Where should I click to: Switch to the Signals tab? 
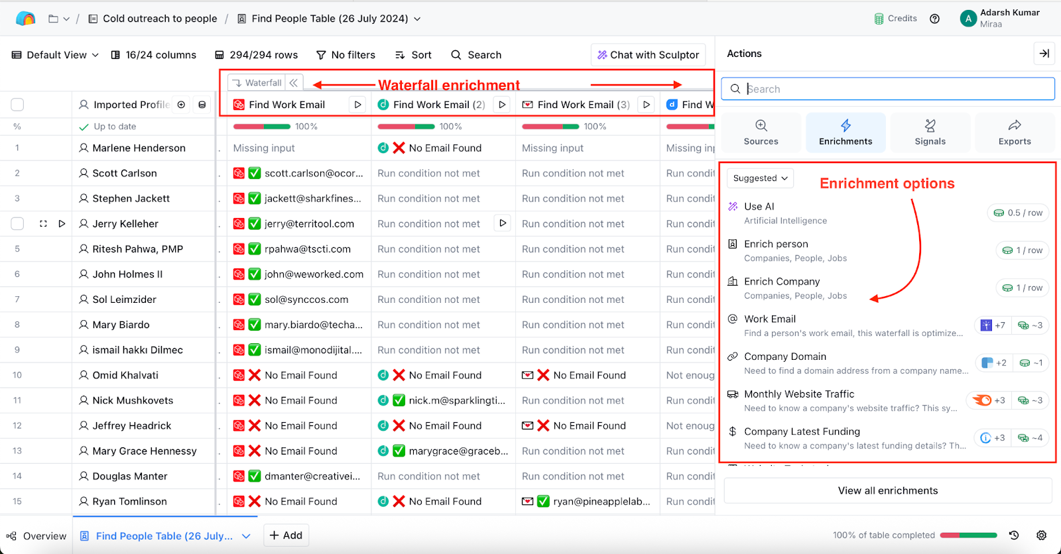pyautogui.click(x=930, y=133)
